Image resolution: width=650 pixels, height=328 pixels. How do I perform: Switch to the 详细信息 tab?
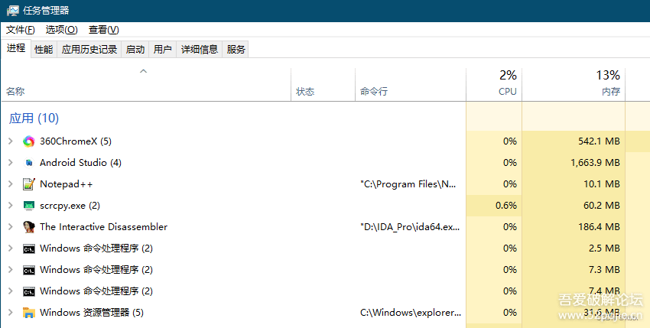(200, 50)
